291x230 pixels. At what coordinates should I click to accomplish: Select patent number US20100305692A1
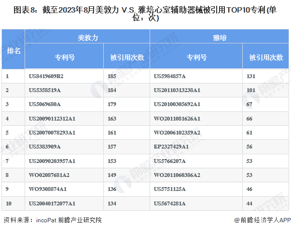point(177,104)
